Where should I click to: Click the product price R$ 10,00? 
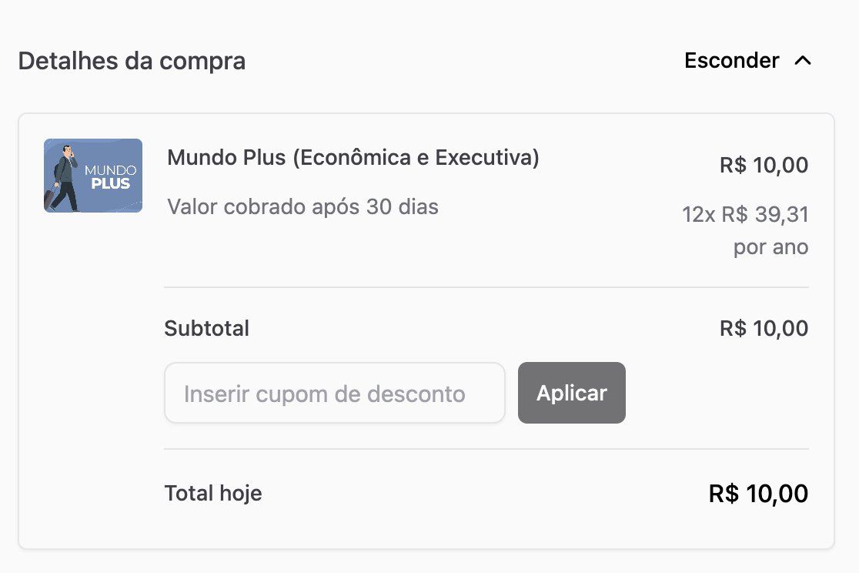click(764, 165)
